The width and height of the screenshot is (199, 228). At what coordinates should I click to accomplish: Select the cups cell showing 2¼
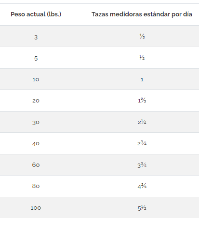click(142, 122)
